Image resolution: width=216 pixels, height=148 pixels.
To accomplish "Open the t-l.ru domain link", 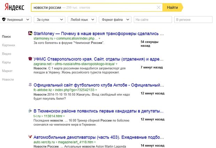I will (37, 116).
